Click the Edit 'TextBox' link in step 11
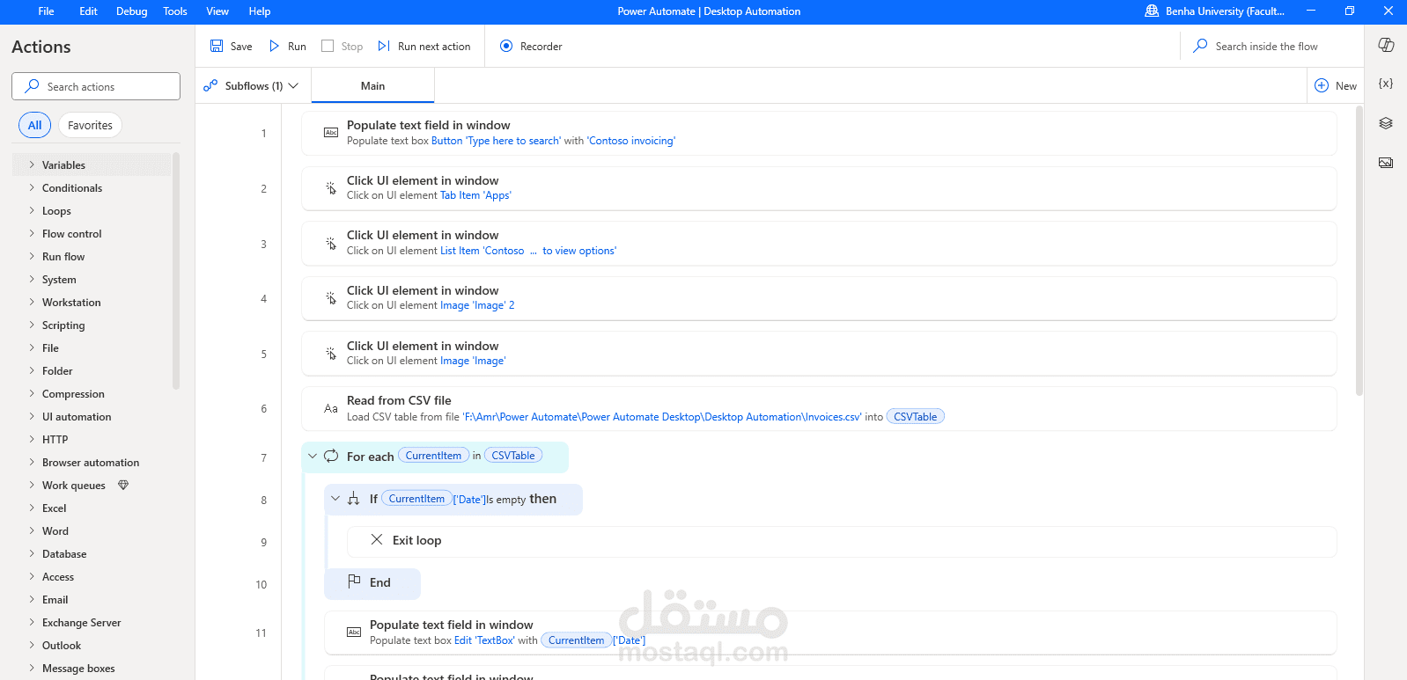Screen dimensions: 1407x680 [484, 640]
